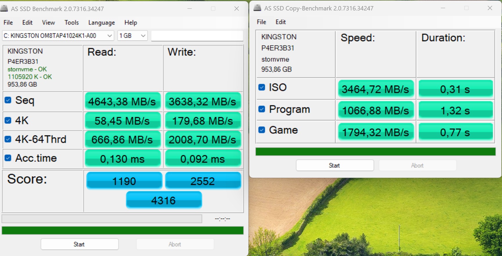Open the Help menu
This screenshot has height=256, width=502.
tap(131, 23)
